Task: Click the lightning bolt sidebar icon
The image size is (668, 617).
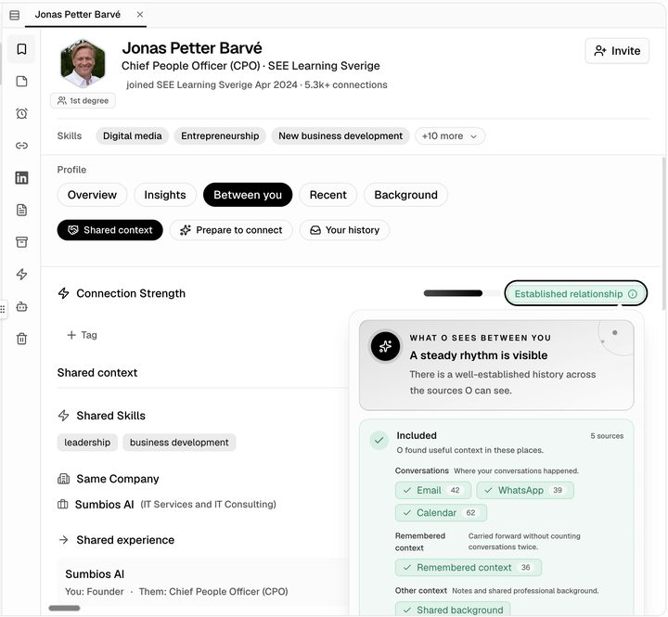Action: coord(21,274)
